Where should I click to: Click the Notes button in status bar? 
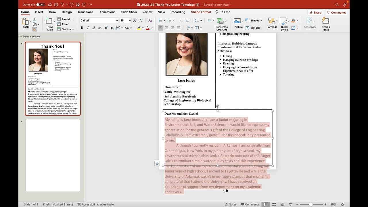(231, 204)
